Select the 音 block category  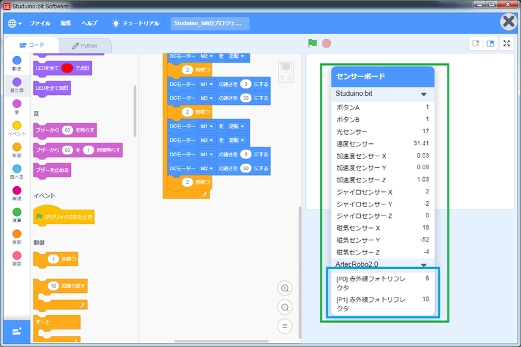click(x=17, y=107)
